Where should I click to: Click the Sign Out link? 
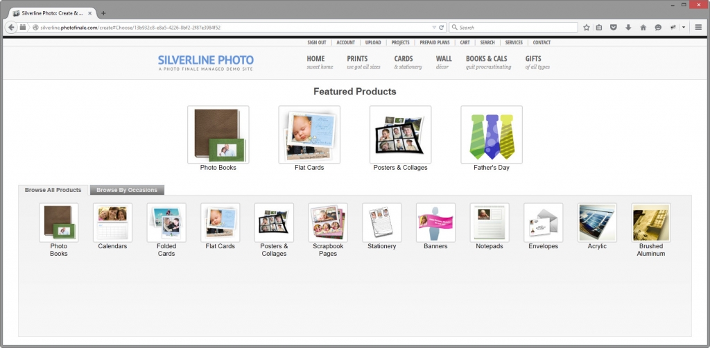[x=317, y=42]
